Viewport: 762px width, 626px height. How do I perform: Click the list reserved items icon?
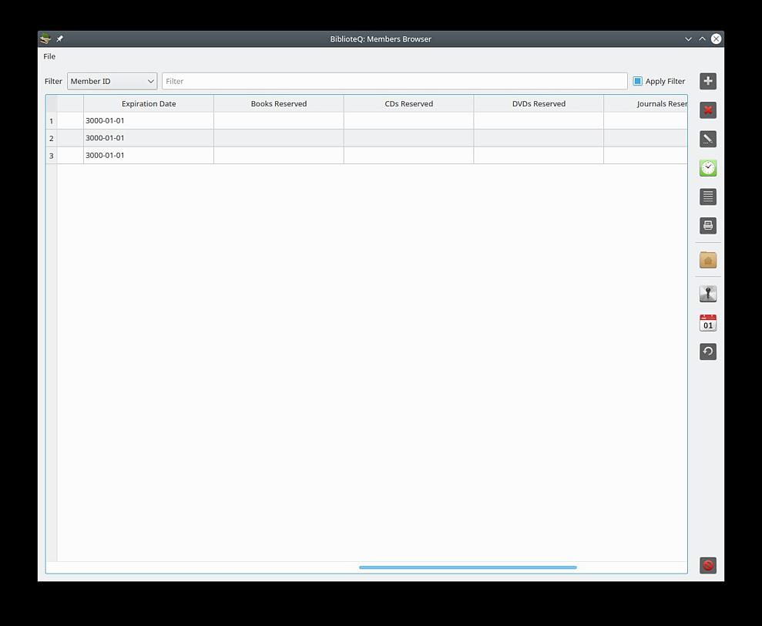point(708,197)
